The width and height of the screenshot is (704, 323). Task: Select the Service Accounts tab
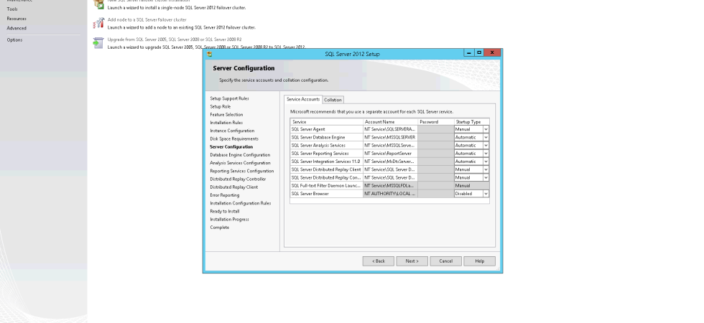tap(303, 99)
